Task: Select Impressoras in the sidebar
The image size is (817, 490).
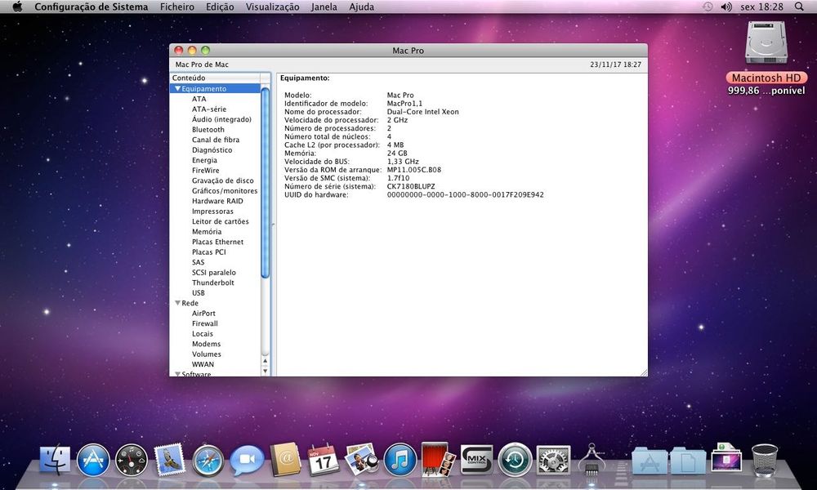Action: pos(212,212)
